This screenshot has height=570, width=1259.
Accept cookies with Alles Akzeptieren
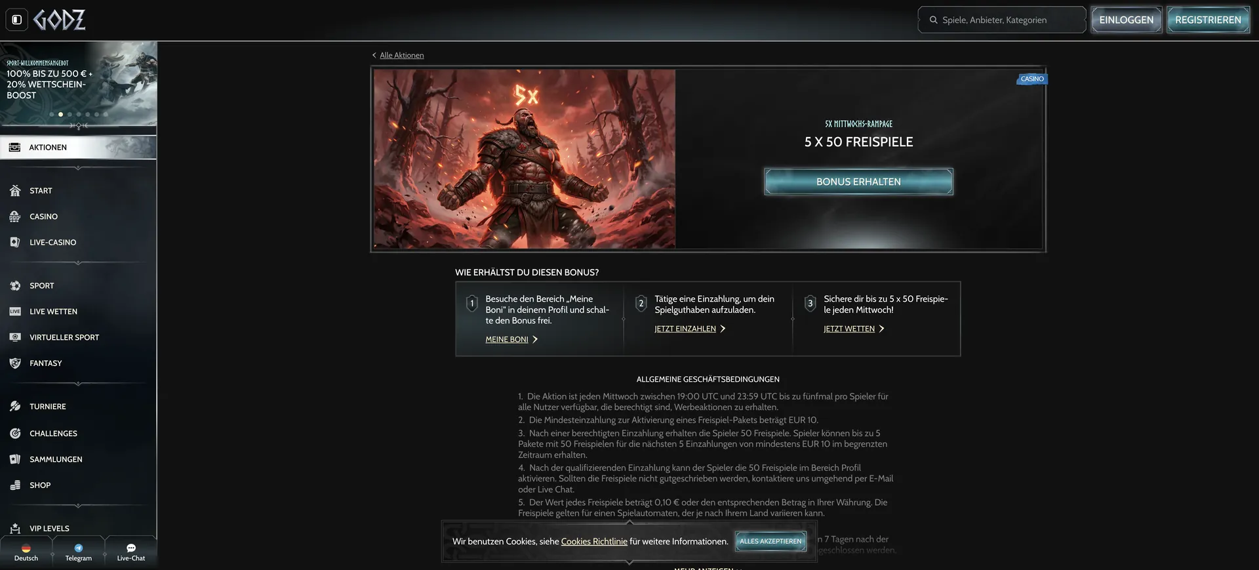point(770,541)
